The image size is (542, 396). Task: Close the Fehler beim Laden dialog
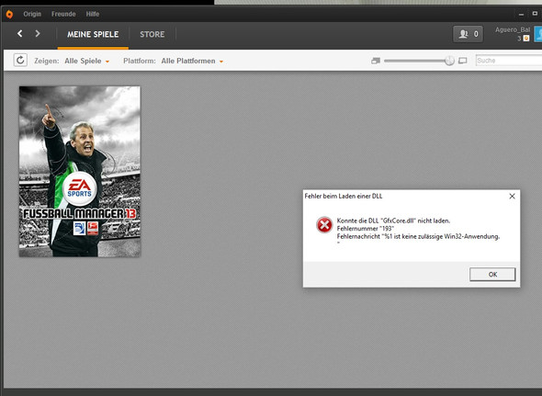tap(512, 196)
